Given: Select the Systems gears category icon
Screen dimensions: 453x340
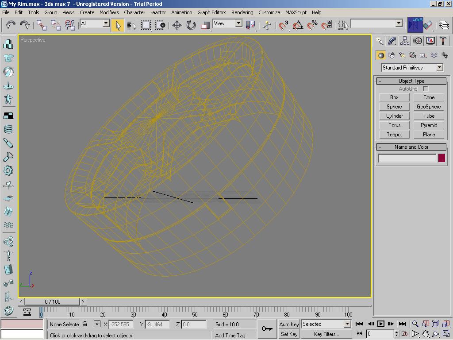Looking at the screenshot, I should tap(444, 55).
